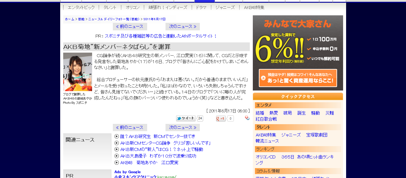The width and height of the screenshot is (406, 178).
Task: Click bullet icon beside 誰?AKB研究生 link
Action: coord(116,136)
